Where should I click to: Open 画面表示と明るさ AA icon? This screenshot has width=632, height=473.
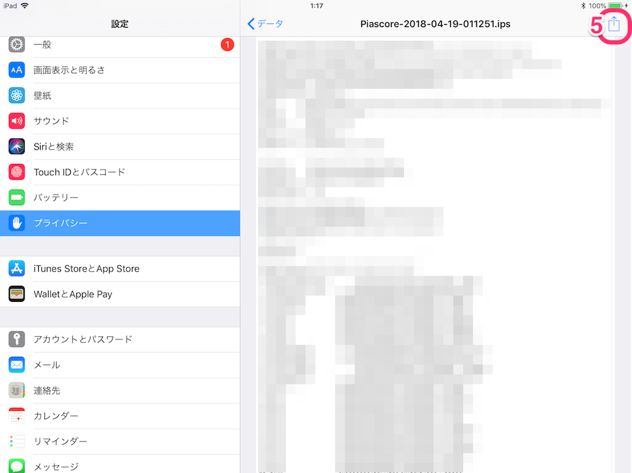(x=17, y=70)
